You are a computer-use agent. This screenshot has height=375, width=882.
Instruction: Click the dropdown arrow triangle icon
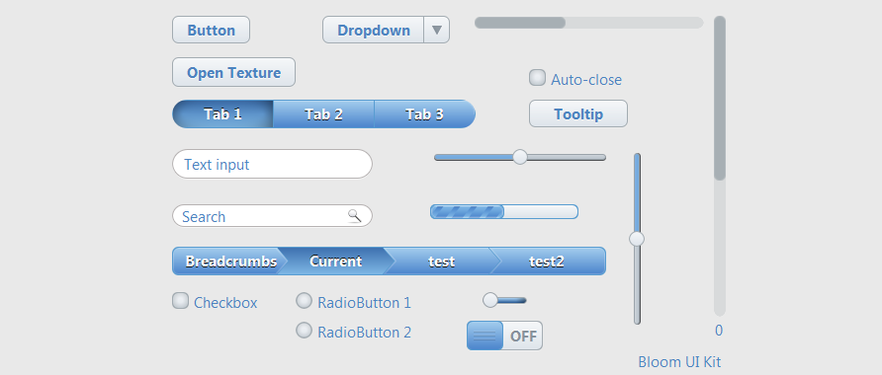point(437,30)
